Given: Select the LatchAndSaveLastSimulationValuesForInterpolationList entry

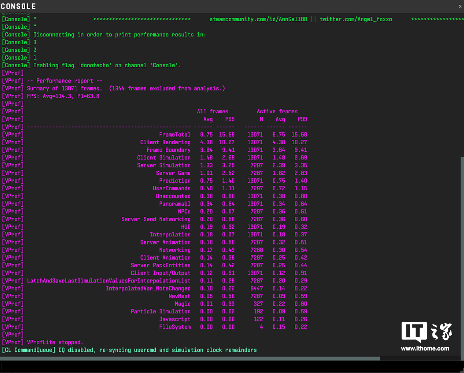Looking at the screenshot, I should [109, 281].
